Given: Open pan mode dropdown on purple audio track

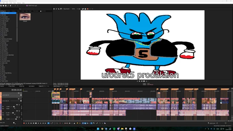Looking at the screenshot, I should (x=15, y=108).
